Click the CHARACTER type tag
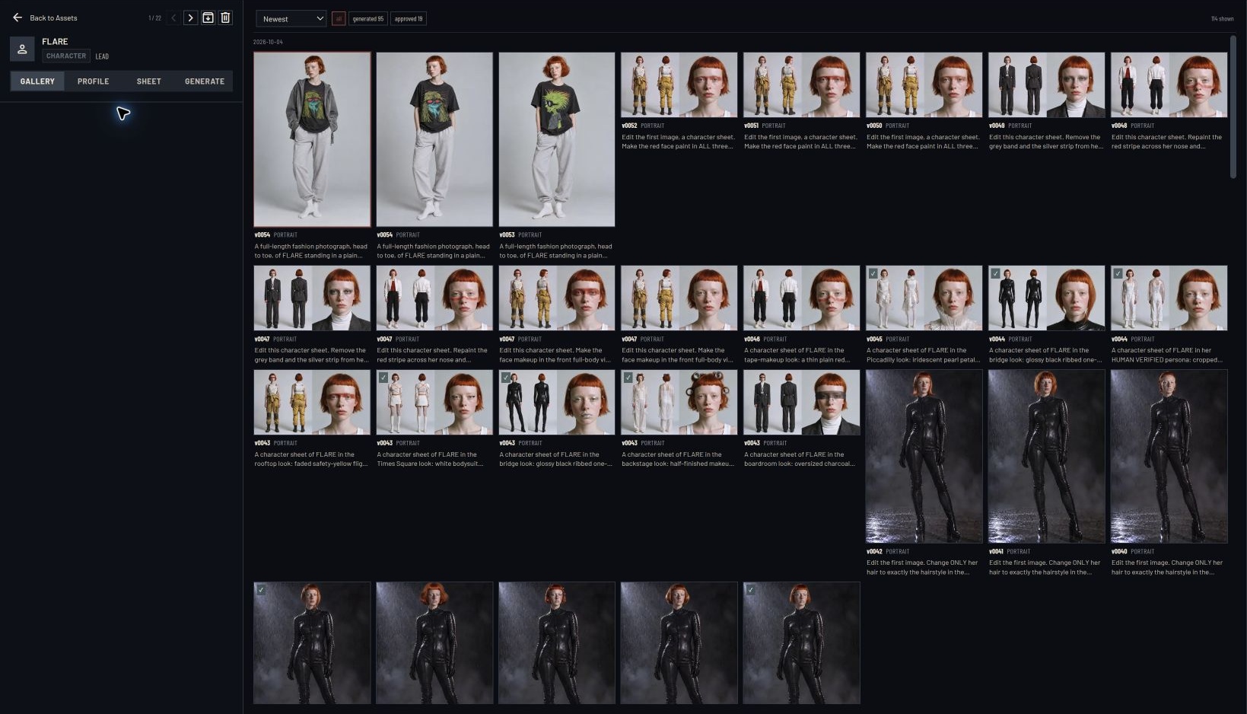Viewport: 1247px width, 714px height. [66, 56]
